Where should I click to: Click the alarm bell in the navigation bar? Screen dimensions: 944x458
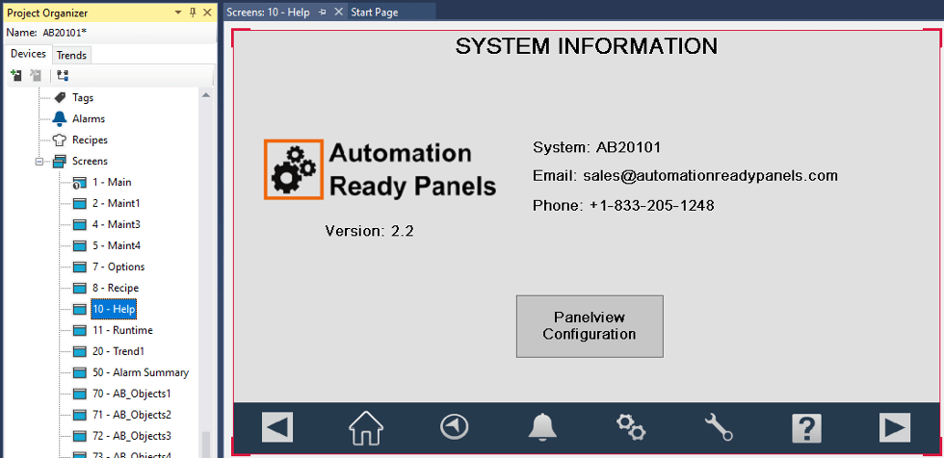[x=543, y=428]
